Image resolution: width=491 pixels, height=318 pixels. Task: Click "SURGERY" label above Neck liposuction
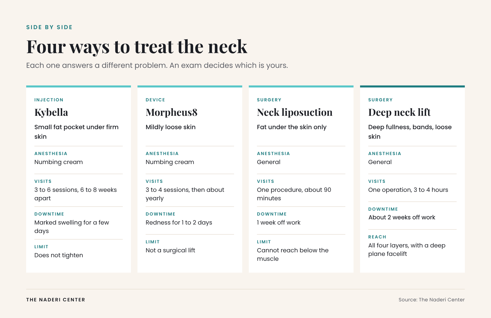pos(269,100)
